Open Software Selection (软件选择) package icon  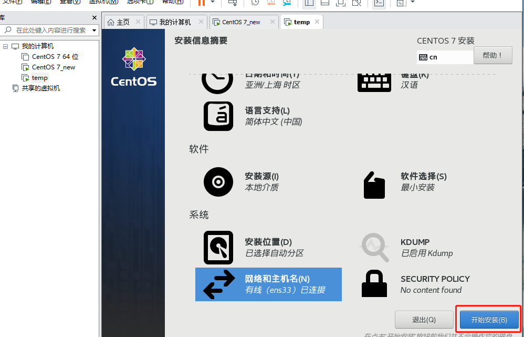pyautogui.click(x=374, y=185)
